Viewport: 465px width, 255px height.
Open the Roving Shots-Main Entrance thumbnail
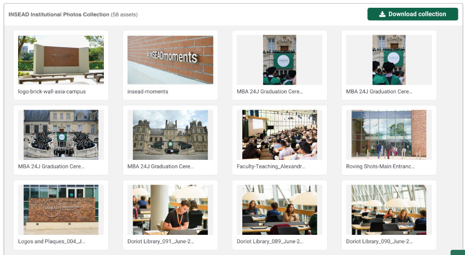tap(389, 134)
